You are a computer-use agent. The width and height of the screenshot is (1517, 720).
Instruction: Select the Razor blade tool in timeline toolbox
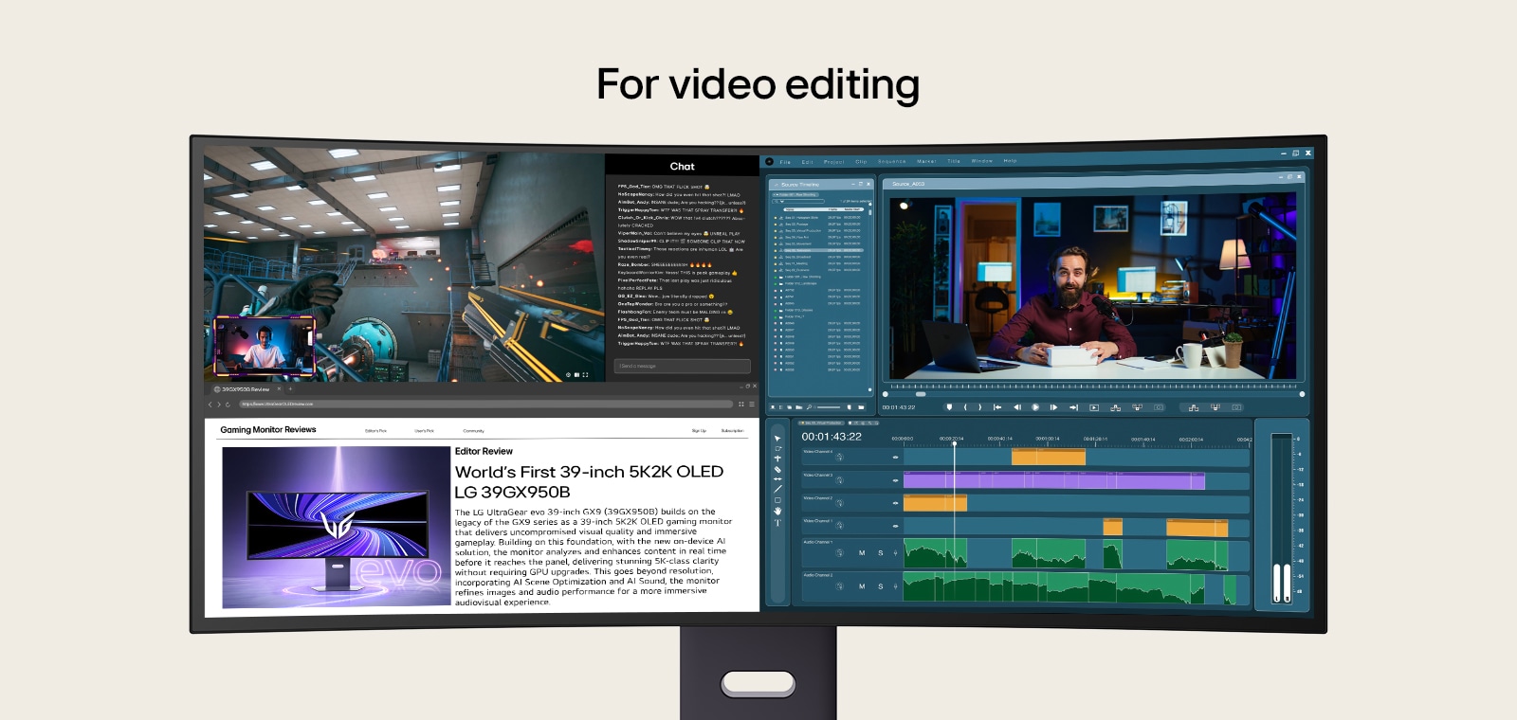(777, 470)
